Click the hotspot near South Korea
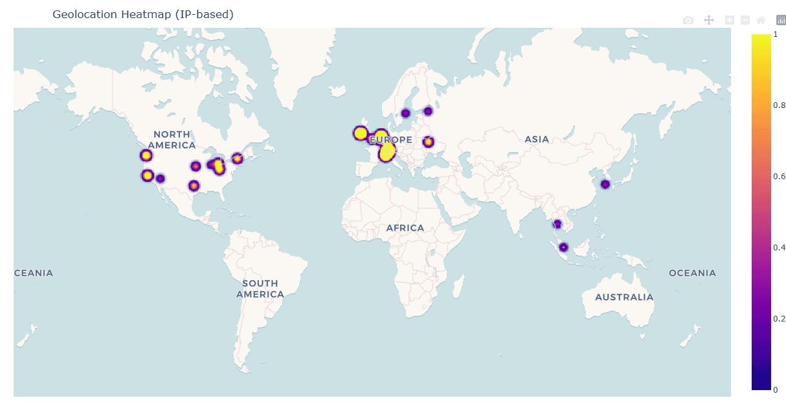Screen dimensions: 786x405 coord(605,183)
